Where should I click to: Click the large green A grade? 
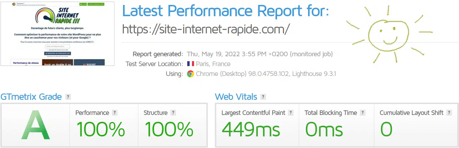(35, 126)
